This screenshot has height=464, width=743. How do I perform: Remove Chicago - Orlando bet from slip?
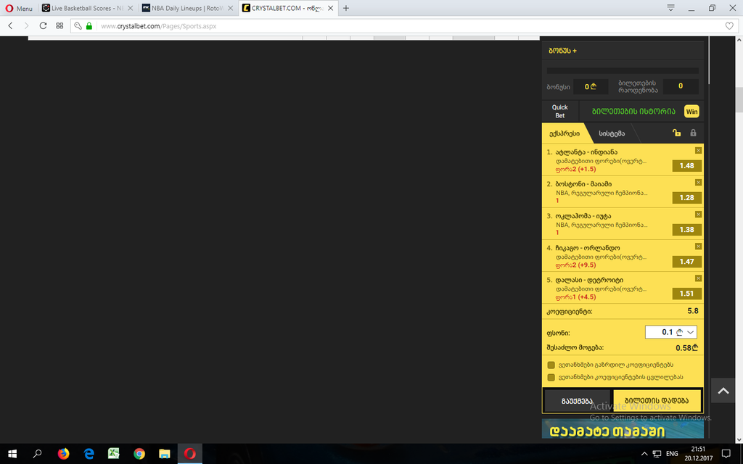(698, 246)
